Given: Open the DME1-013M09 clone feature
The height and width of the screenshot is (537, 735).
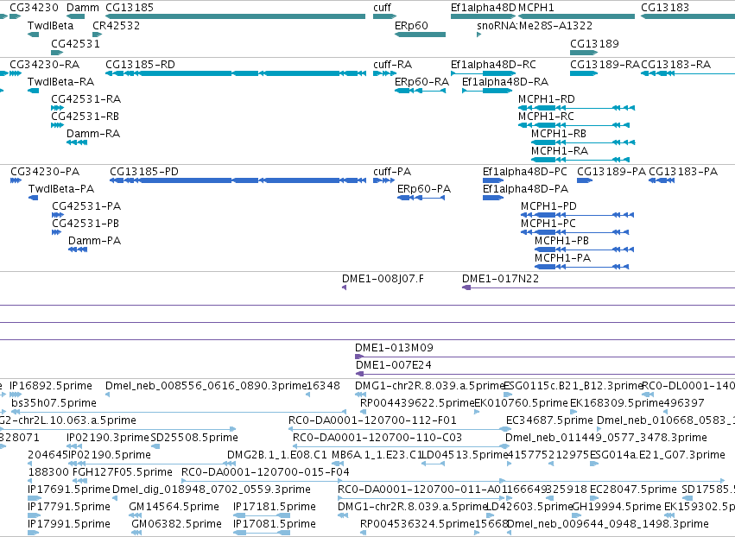Looking at the screenshot, I should tap(545, 357).
